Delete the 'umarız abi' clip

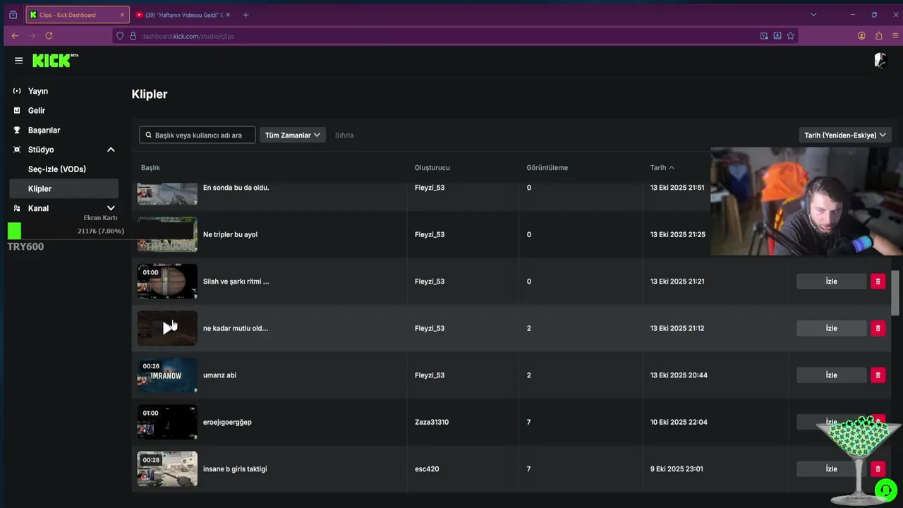click(878, 375)
